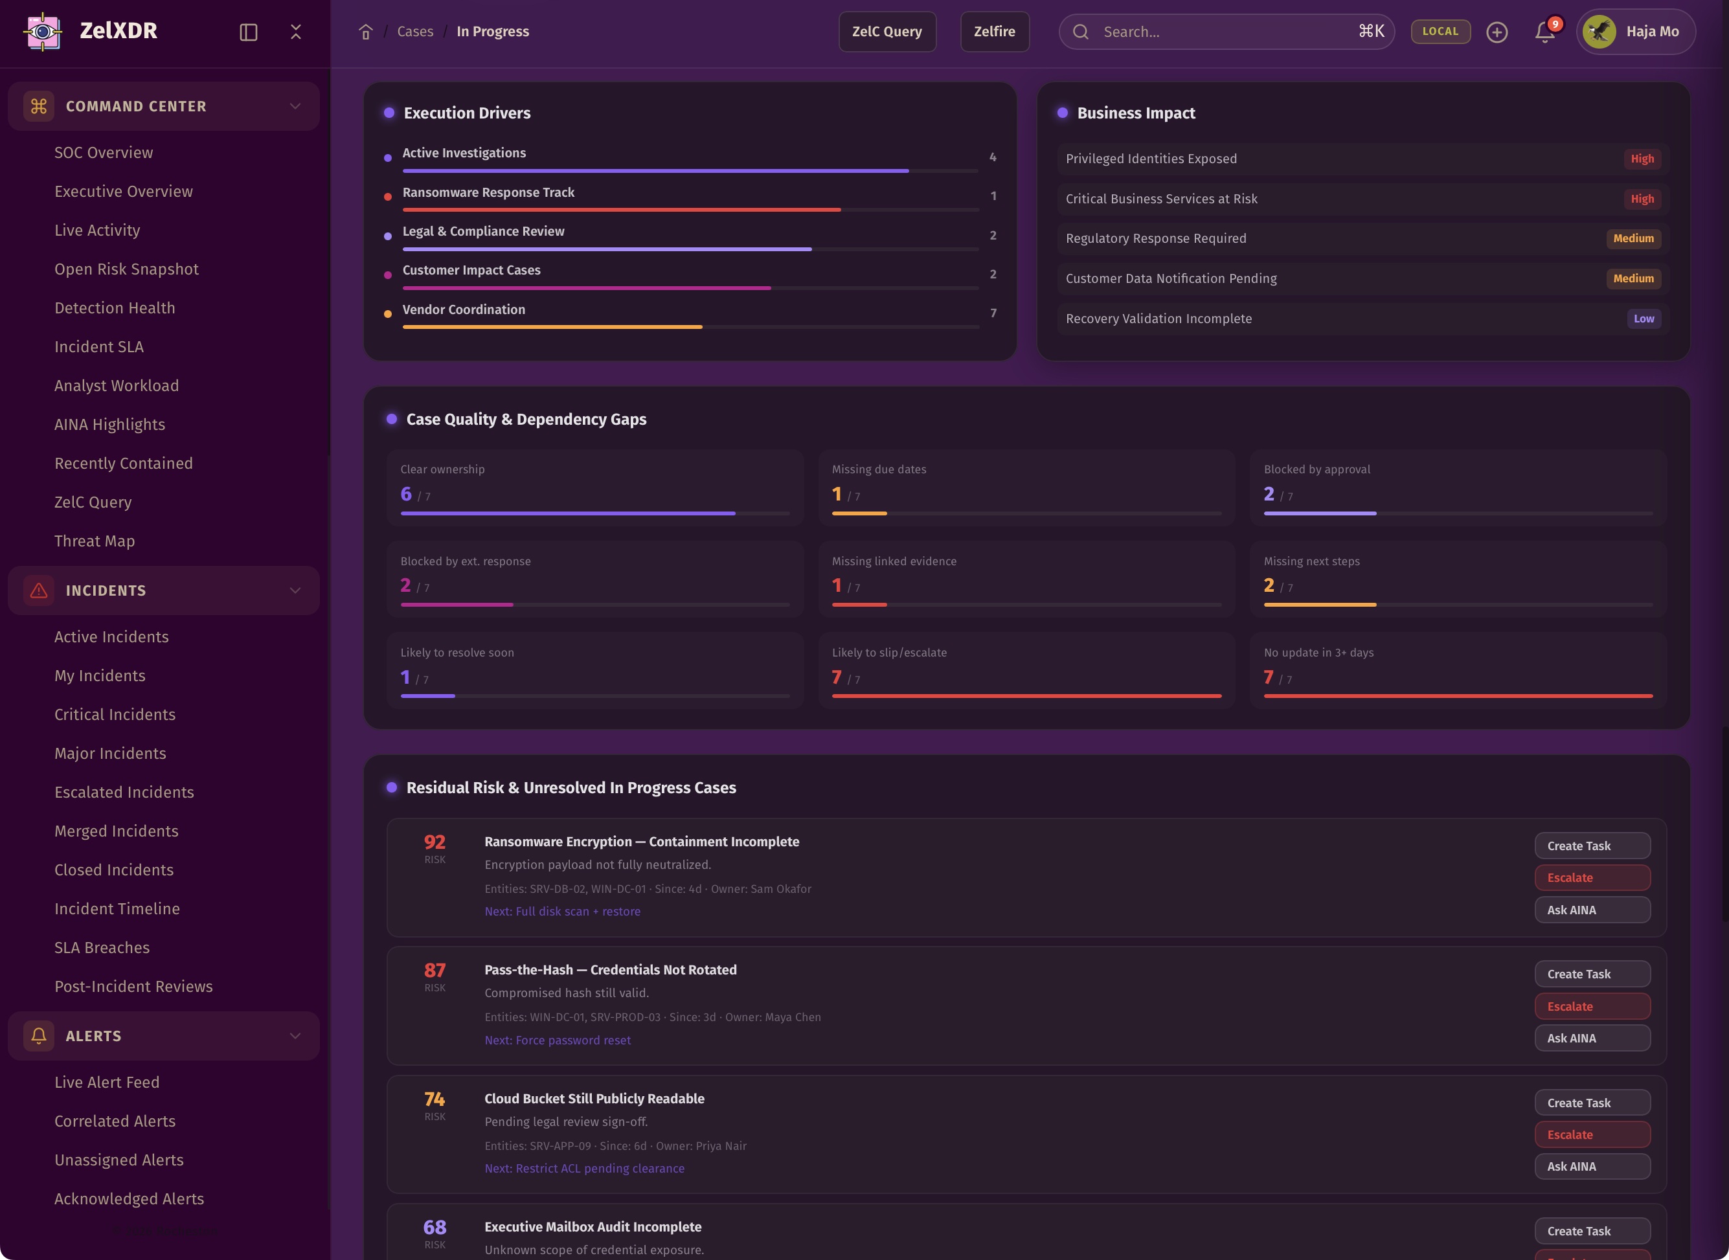
Task: Collapse the Incidents section chevron
Action: pyautogui.click(x=295, y=591)
